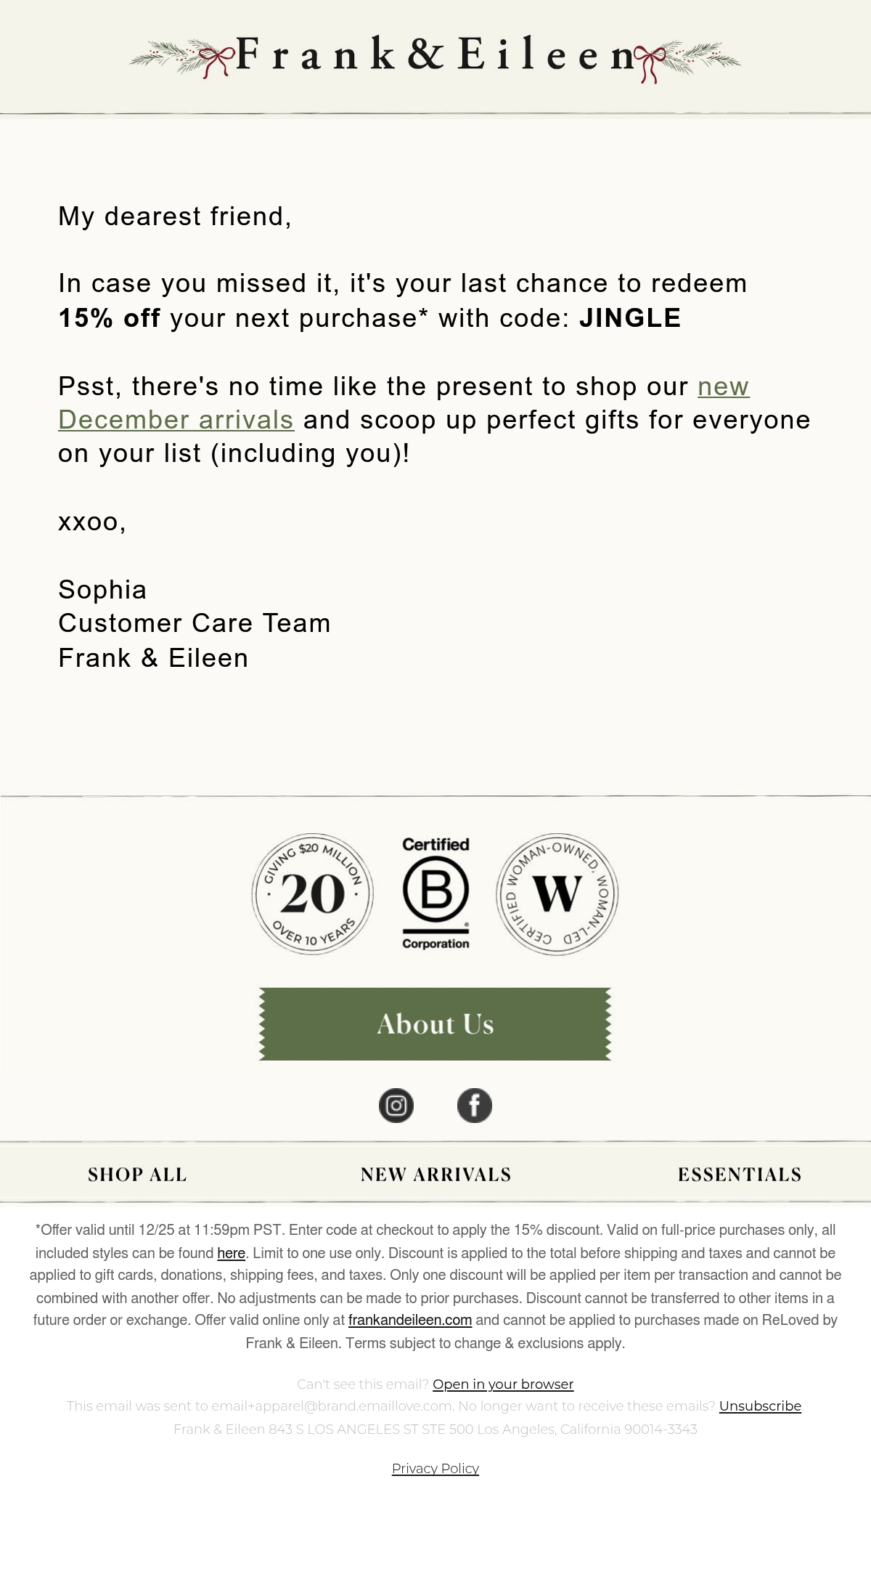871x1569 pixels.
Task: Open the About Us green button
Action: click(x=435, y=1024)
